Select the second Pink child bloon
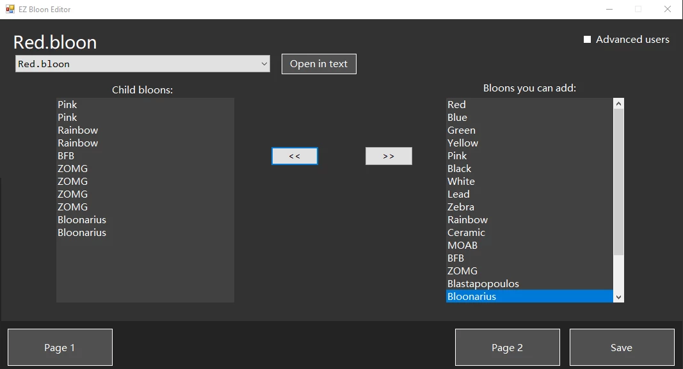Image resolution: width=683 pixels, height=369 pixels. point(145,118)
